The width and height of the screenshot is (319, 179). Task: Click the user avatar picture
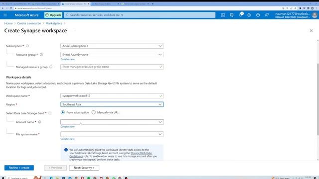click(x=315, y=15)
